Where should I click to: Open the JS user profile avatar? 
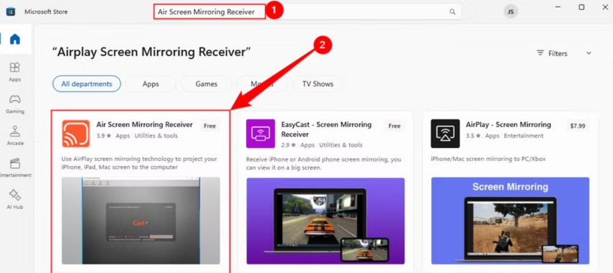coord(511,11)
